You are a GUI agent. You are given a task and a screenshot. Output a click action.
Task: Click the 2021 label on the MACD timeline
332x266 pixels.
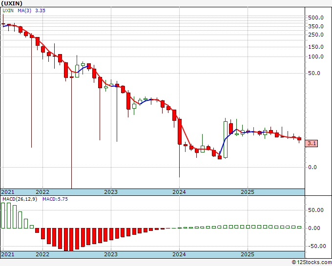[8, 254]
